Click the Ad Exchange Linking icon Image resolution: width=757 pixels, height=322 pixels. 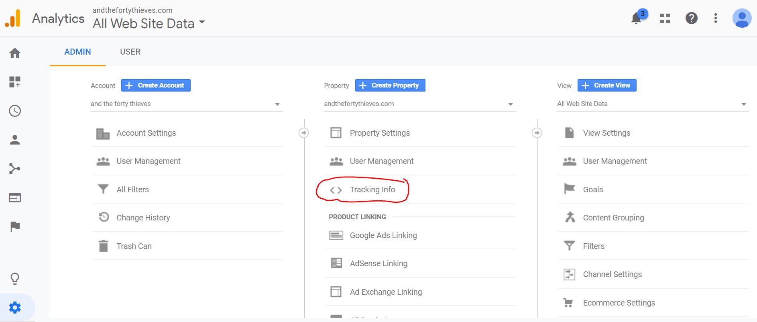pyautogui.click(x=336, y=291)
